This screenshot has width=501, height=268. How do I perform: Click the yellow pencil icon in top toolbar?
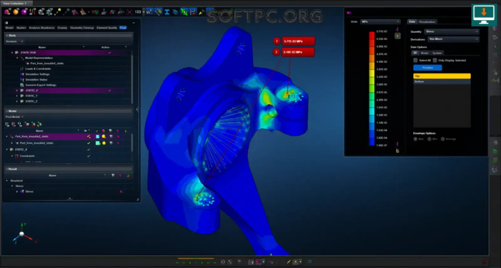click(x=201, y=12)
